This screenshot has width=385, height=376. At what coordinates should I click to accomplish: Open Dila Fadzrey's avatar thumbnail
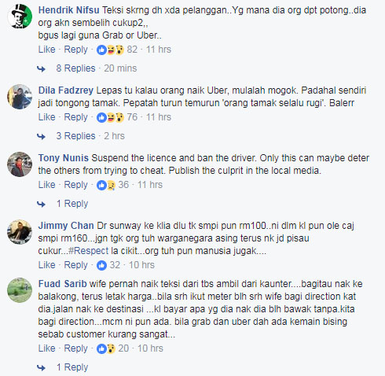tap(20, 97)
